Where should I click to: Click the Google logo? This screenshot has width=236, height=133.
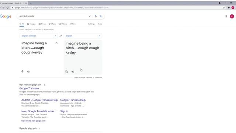pos(6,16)
